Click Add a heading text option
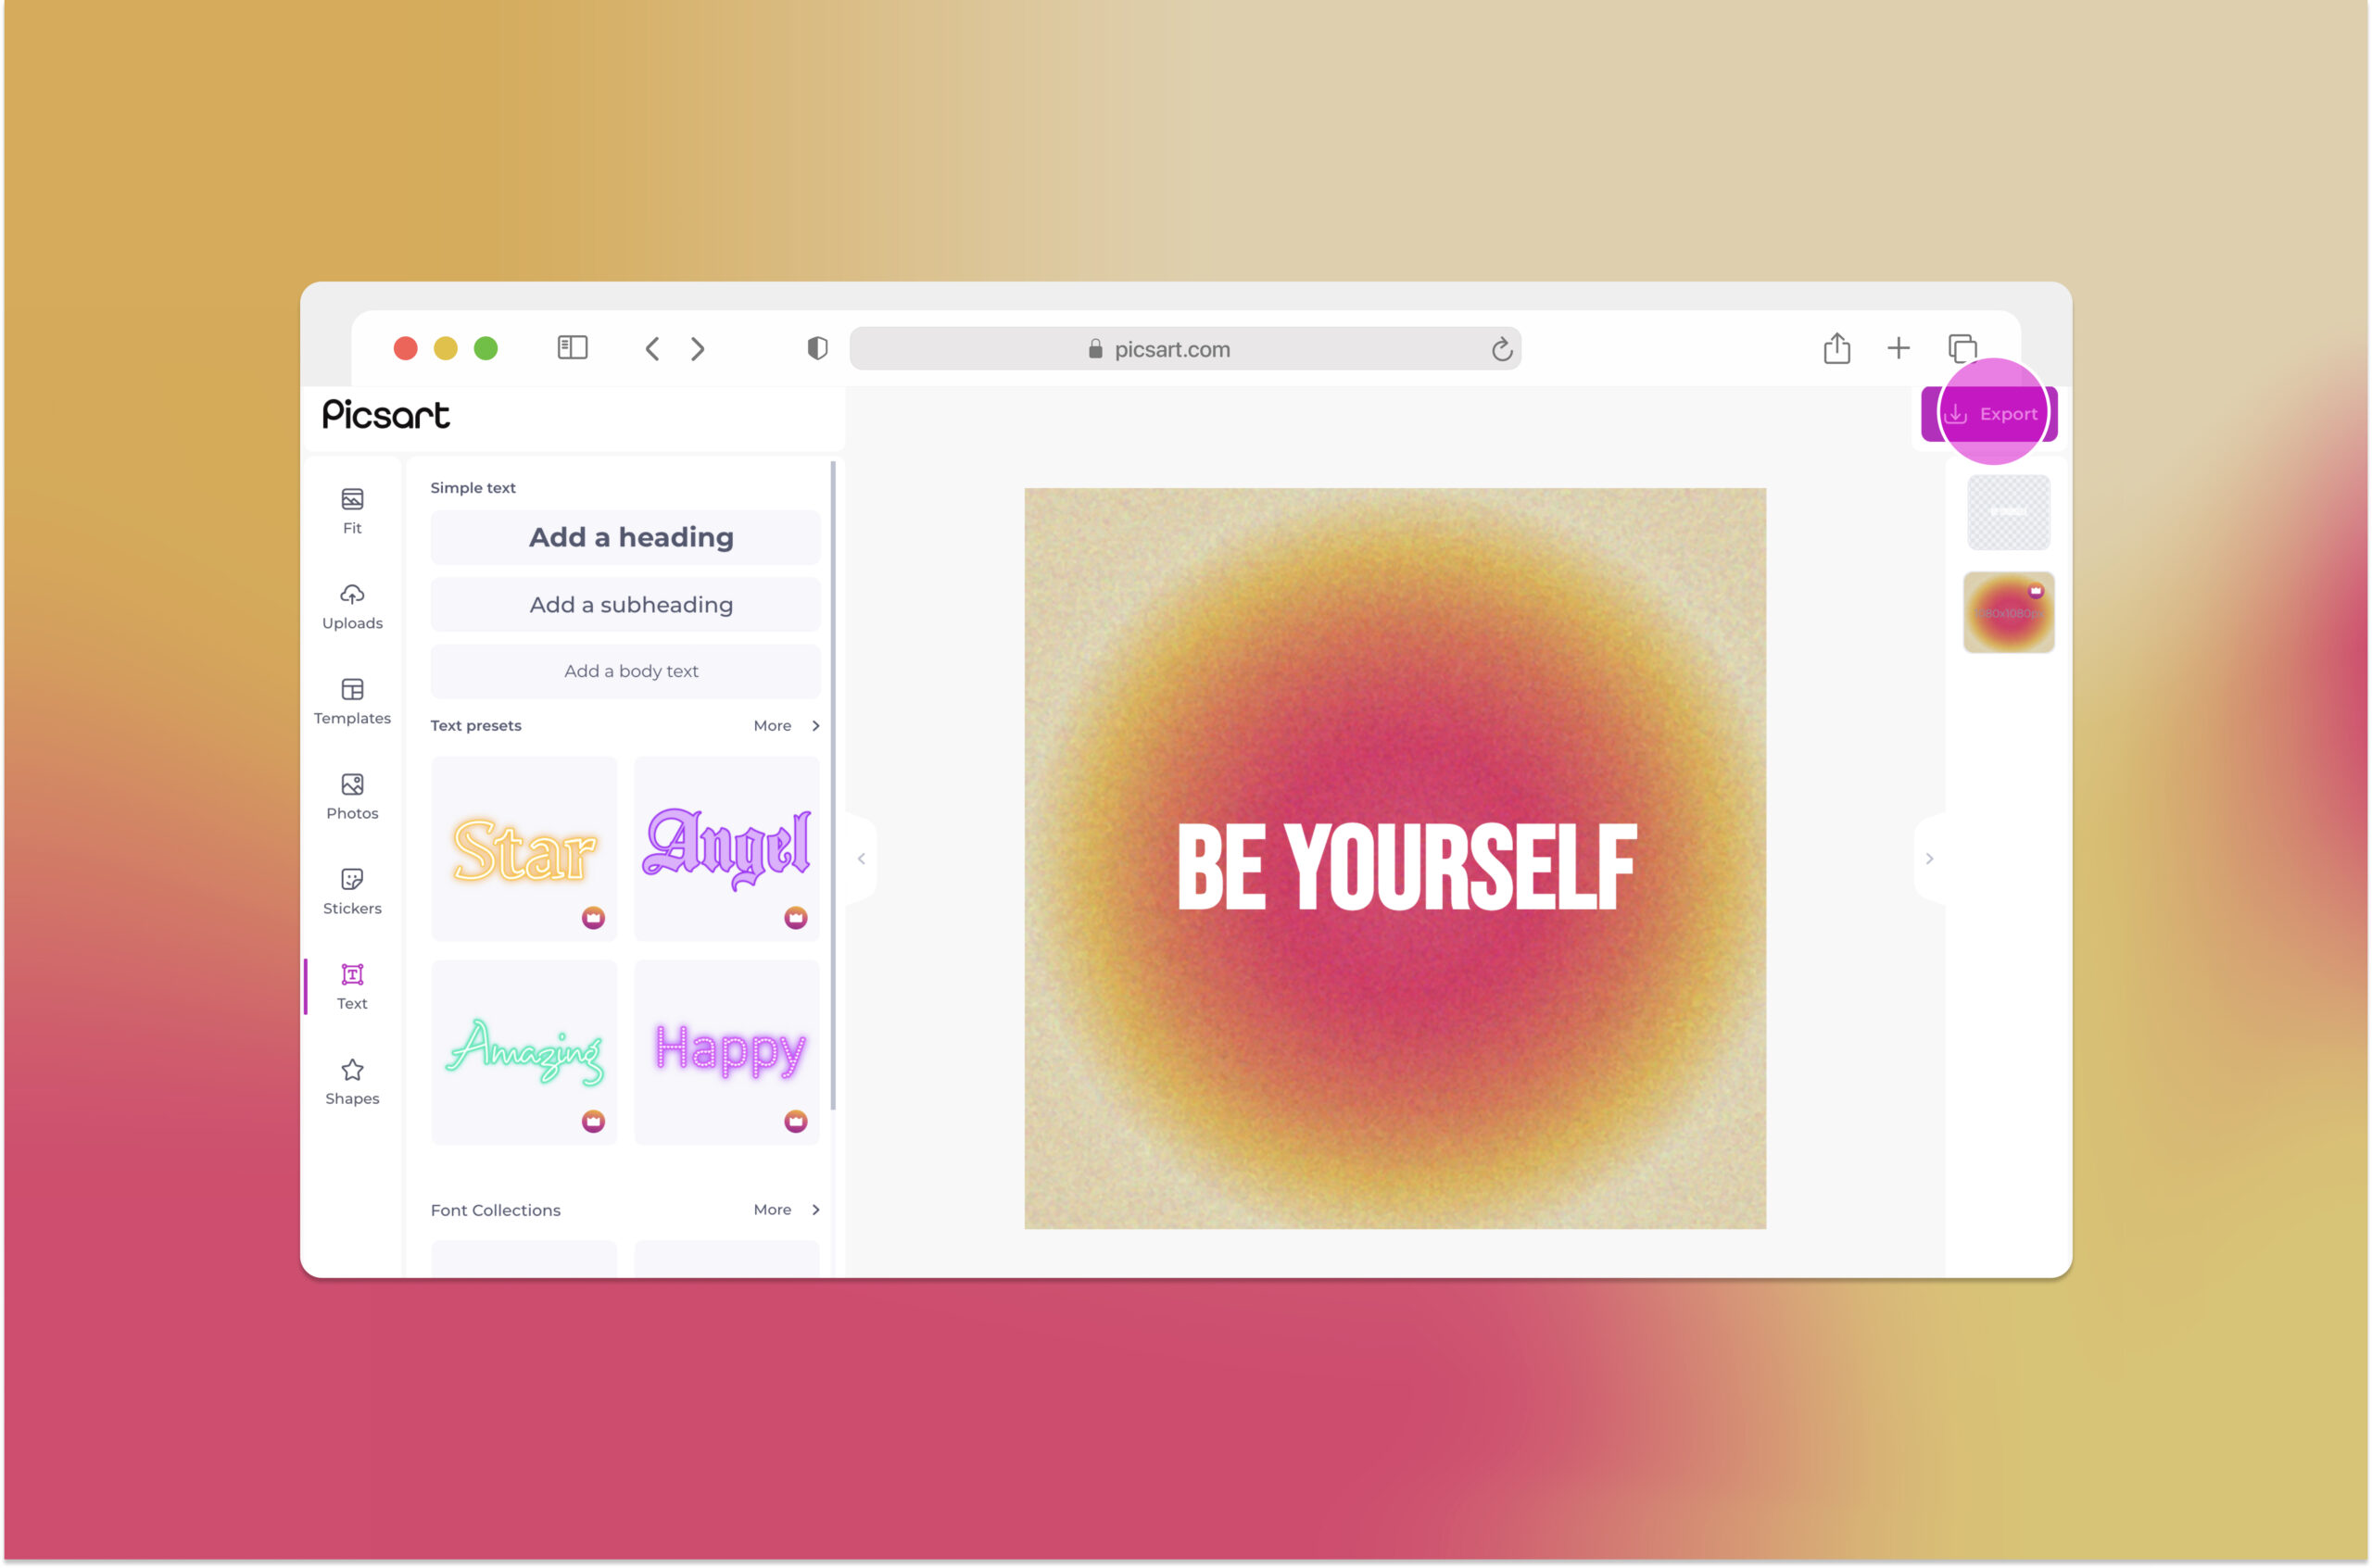Viewport: 2372px width, 1568px height. 630,537
